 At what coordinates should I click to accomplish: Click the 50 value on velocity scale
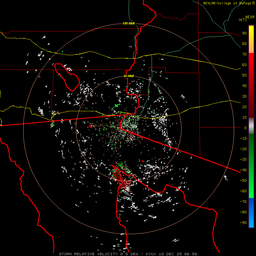click(x=244, y=75)
